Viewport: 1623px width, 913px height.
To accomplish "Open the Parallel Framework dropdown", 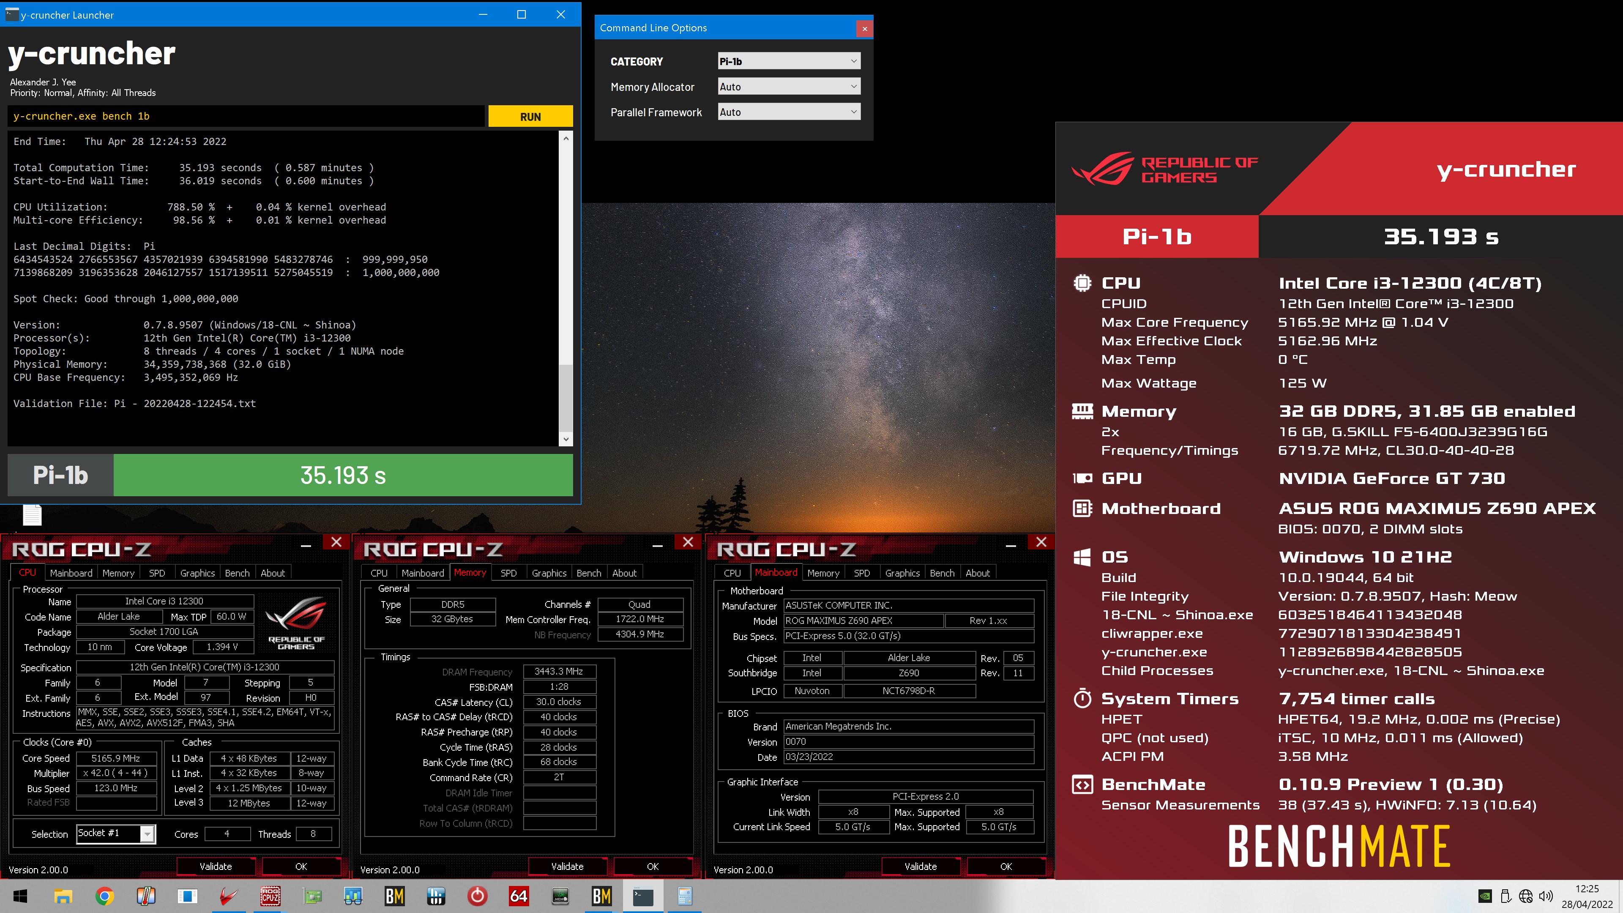I will pos(789,112).
